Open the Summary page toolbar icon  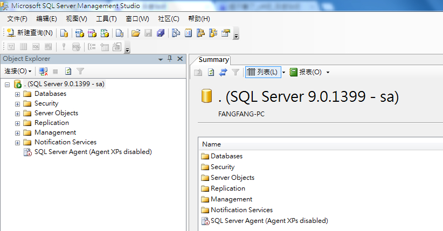click(x=188, y=33)
